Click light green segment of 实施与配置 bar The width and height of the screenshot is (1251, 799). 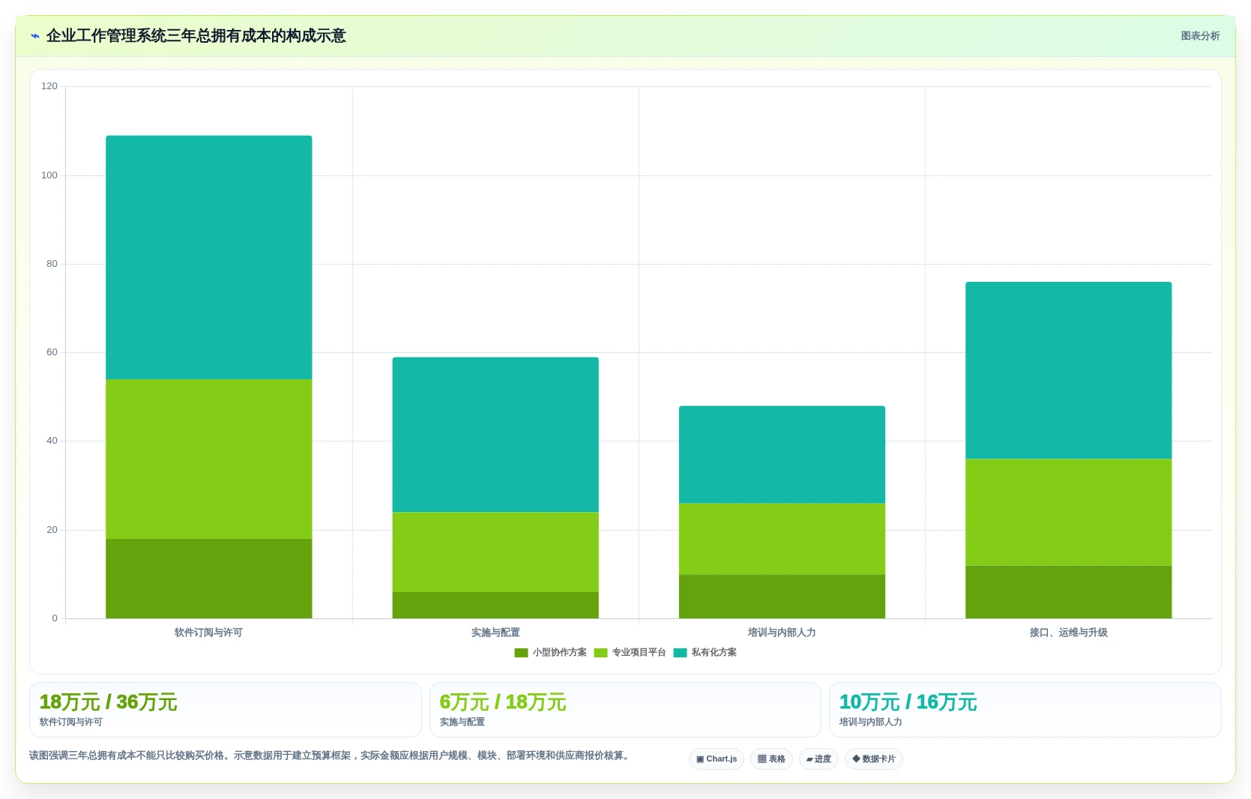495,552
